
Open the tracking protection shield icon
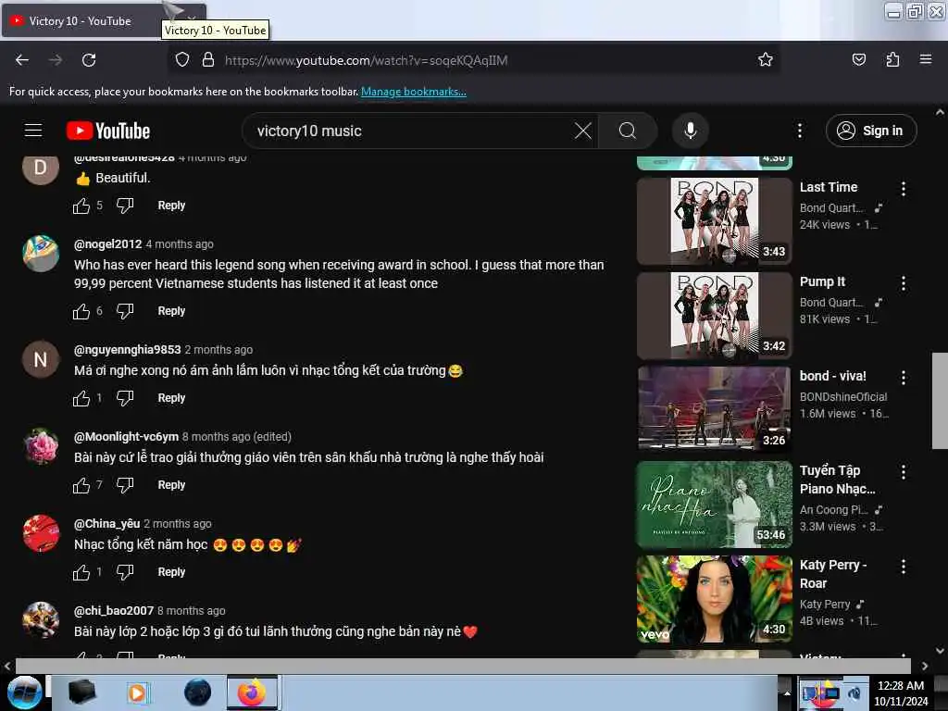pyautogui.click(x=182, y=59)
